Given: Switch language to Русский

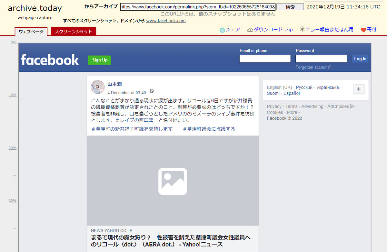Looking at the screenshot, I should 305,88.
